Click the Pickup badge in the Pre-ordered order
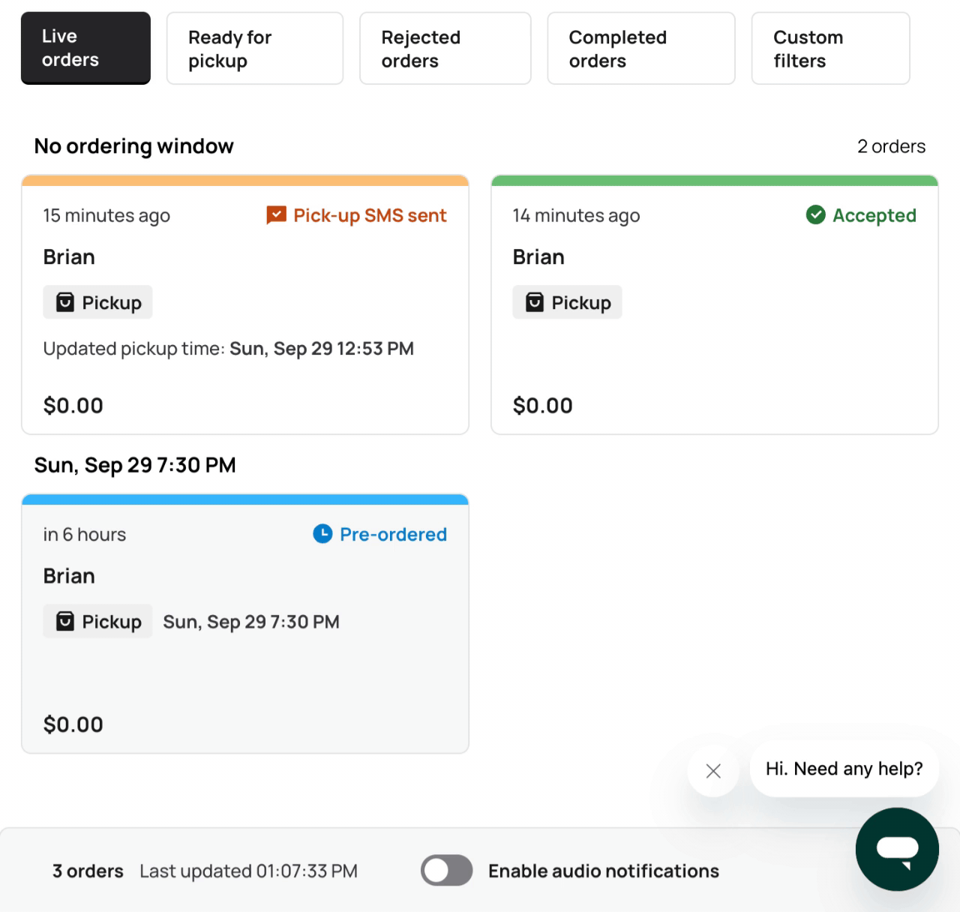This screenshot has width=960, height=912. tap(97, 621)
